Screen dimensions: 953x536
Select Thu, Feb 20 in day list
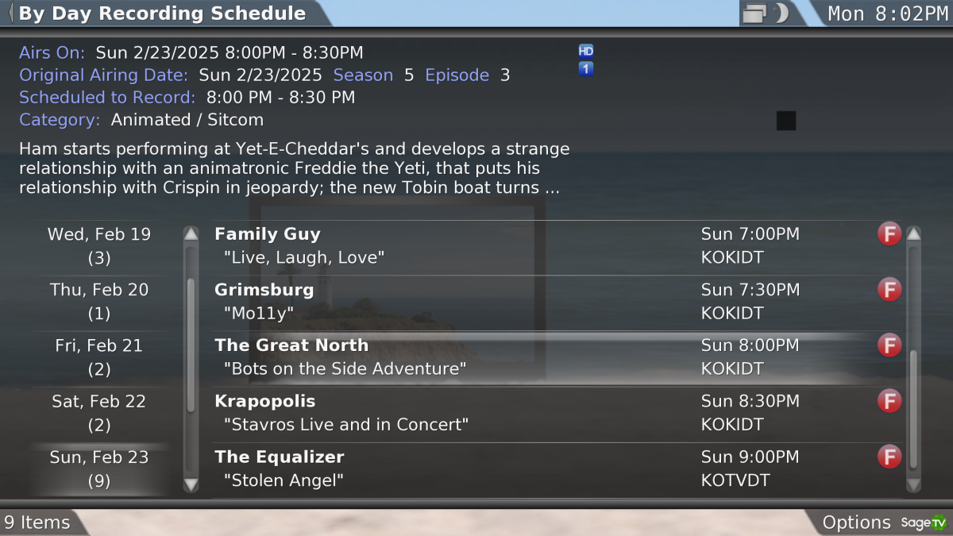tap(99, 302)
